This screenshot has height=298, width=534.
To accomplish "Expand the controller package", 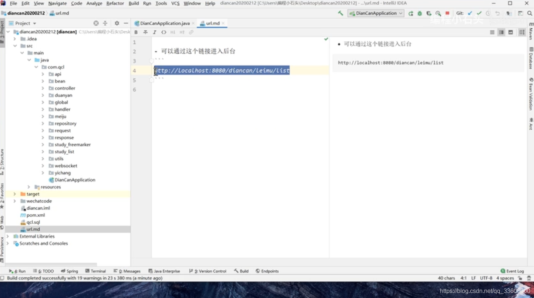I will point(43,88).
